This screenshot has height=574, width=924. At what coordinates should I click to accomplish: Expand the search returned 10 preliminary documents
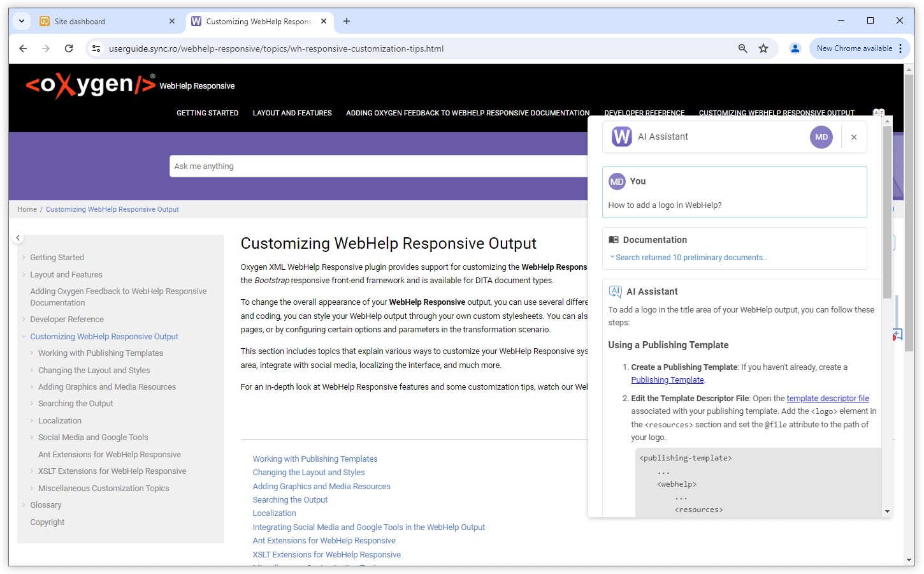pos(688,258)
